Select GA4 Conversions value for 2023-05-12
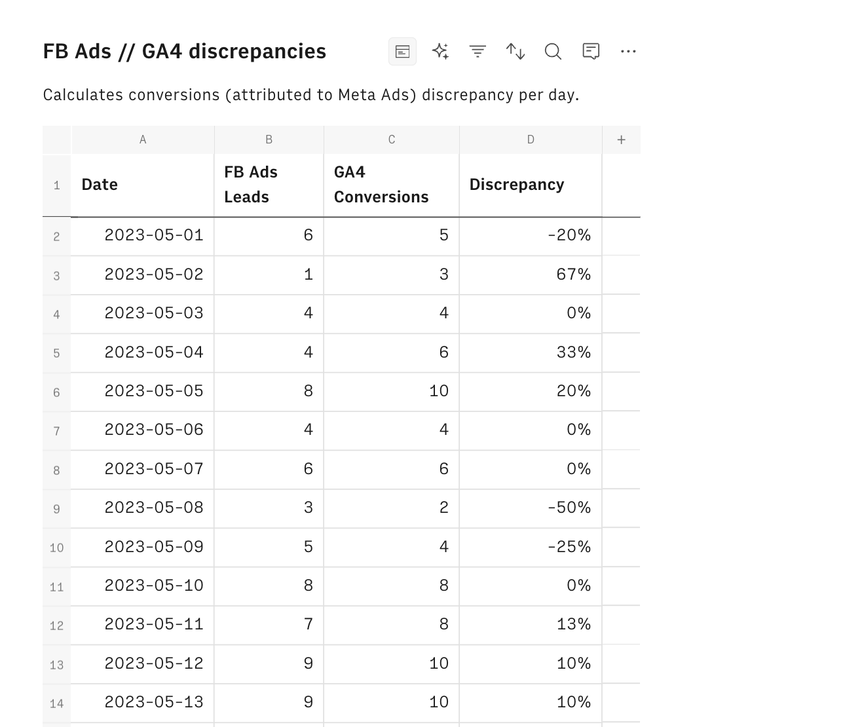845x727 pixels. [392, 664]
